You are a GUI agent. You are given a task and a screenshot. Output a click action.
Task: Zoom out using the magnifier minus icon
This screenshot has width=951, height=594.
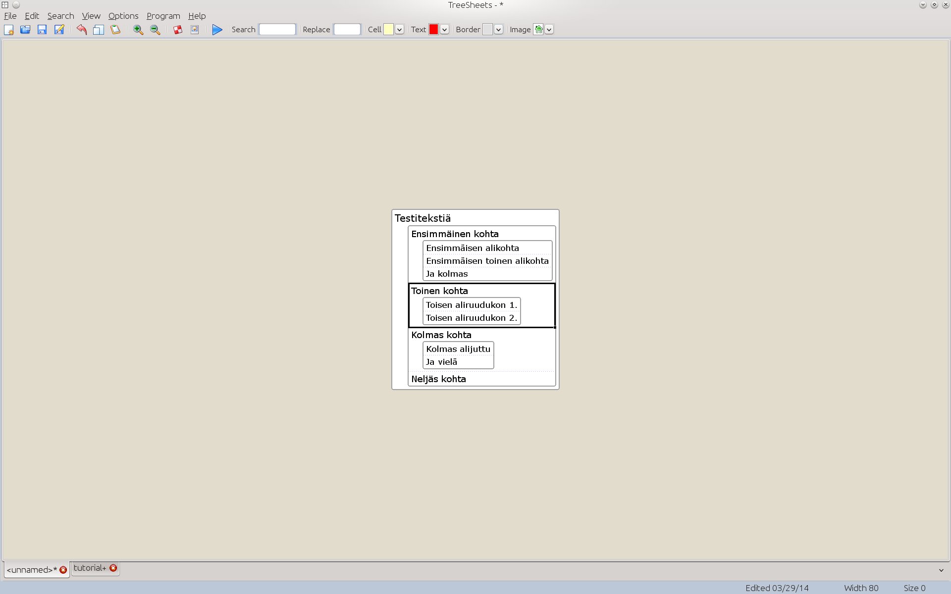point(155,30)
